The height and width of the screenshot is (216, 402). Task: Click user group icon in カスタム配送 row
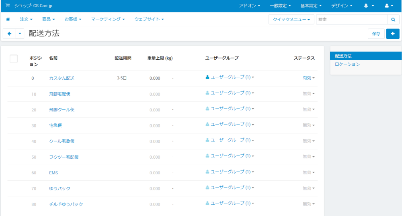[x=207, y=77]
